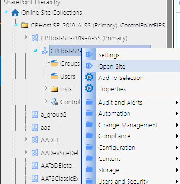This screenshot has height=184, width=180.
Task: Click the SharePoint icon next to Settings
Action: [x=89, y=54]
